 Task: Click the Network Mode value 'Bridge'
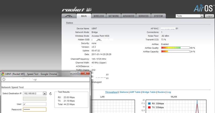coord(95,32)
